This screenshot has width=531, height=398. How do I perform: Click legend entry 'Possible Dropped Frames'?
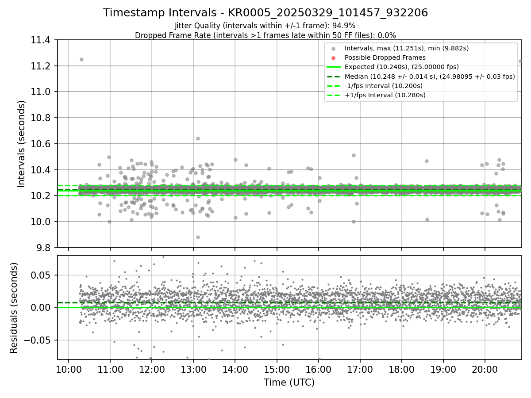(x=385, y=57)
